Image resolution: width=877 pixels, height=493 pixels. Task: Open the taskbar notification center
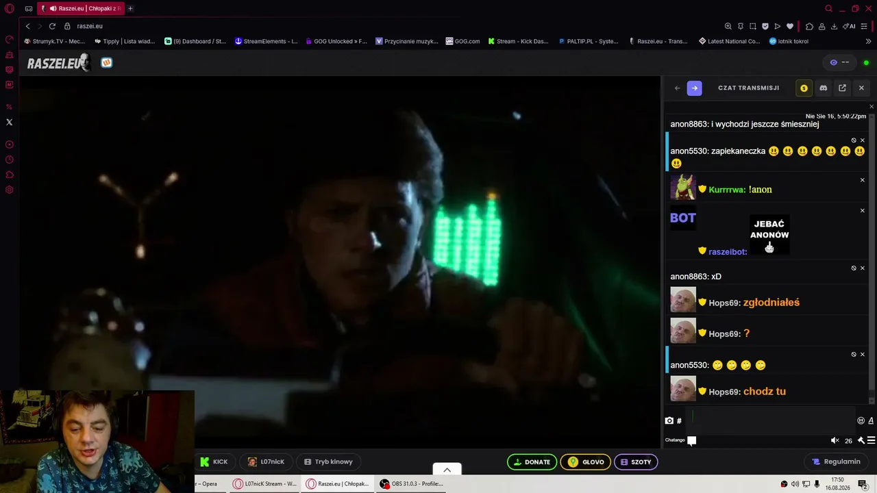(863, 484)
